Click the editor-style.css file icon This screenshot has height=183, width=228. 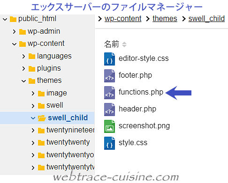tap(109, 59)
